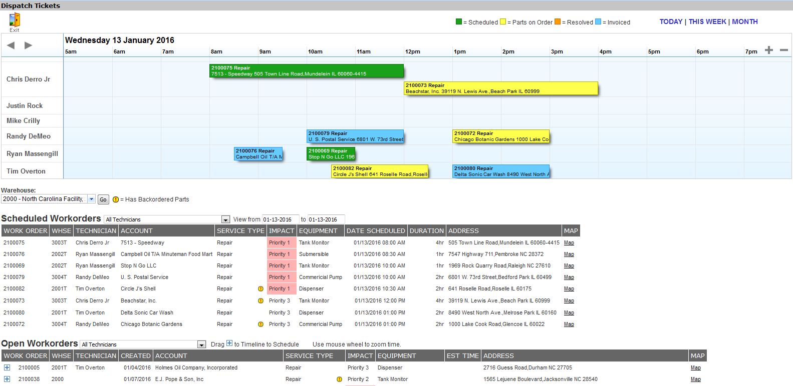Open Map link for U. S. Postal Service
Image resolution: width=793 pixels, height=386 pixels.
569,277
